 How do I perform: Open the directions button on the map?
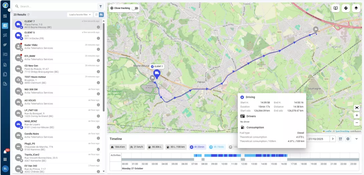346,8
